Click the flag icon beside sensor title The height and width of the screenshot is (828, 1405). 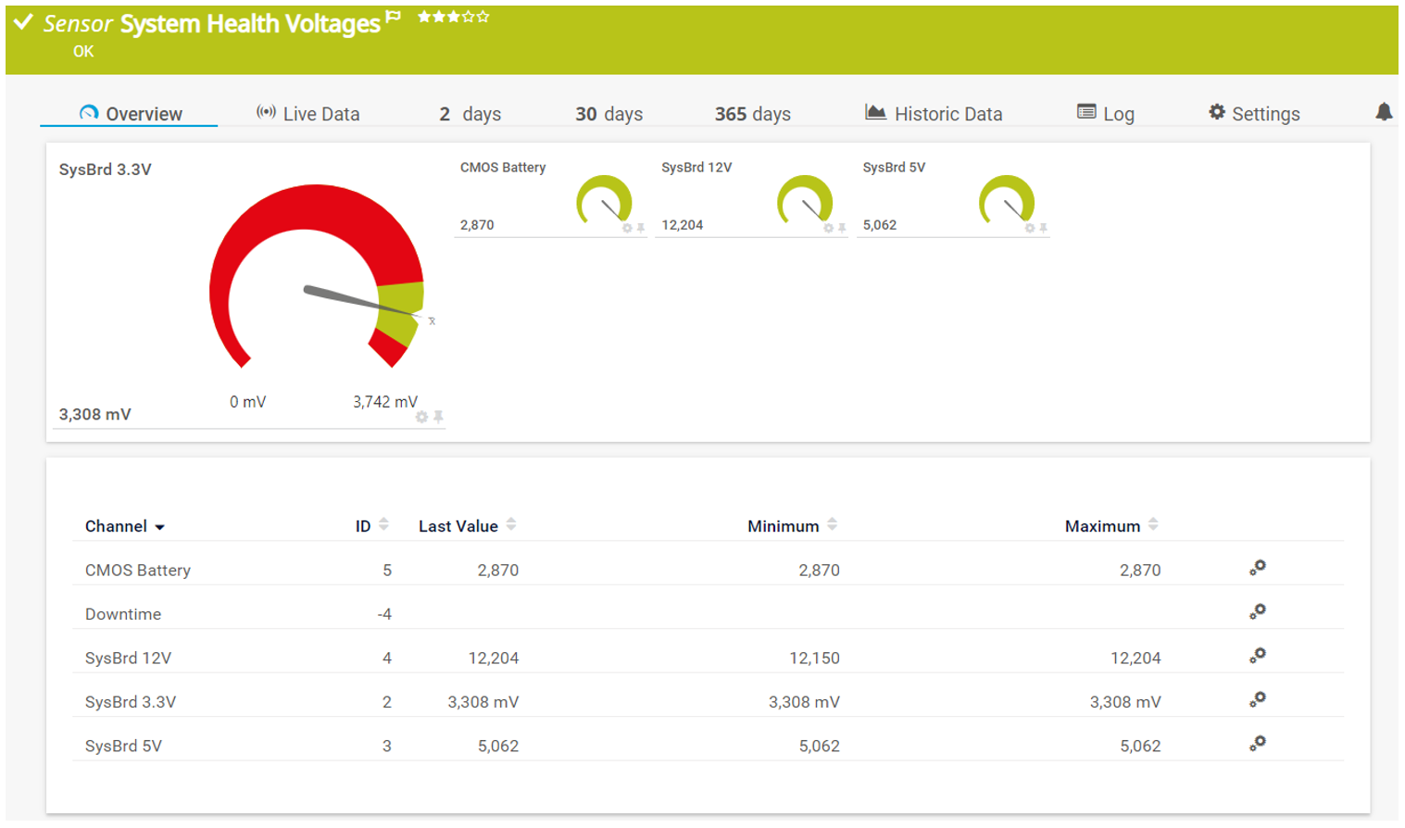394,17
